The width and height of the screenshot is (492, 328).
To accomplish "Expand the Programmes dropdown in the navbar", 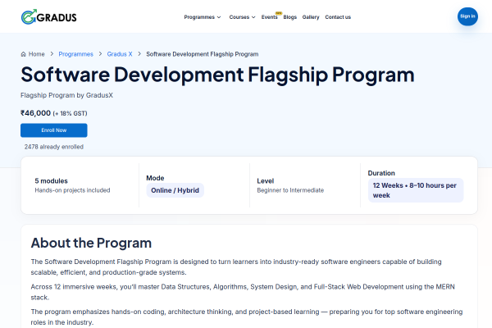I will 202,17.
